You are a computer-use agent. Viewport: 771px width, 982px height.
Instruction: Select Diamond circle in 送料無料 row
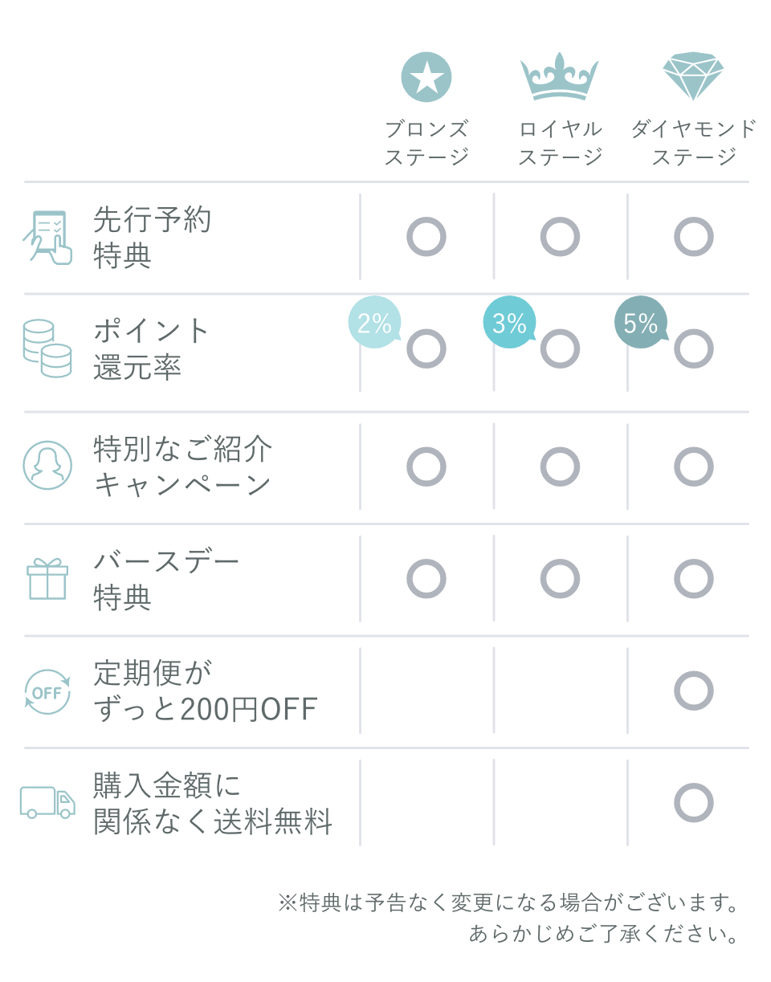tap(694, 803)
